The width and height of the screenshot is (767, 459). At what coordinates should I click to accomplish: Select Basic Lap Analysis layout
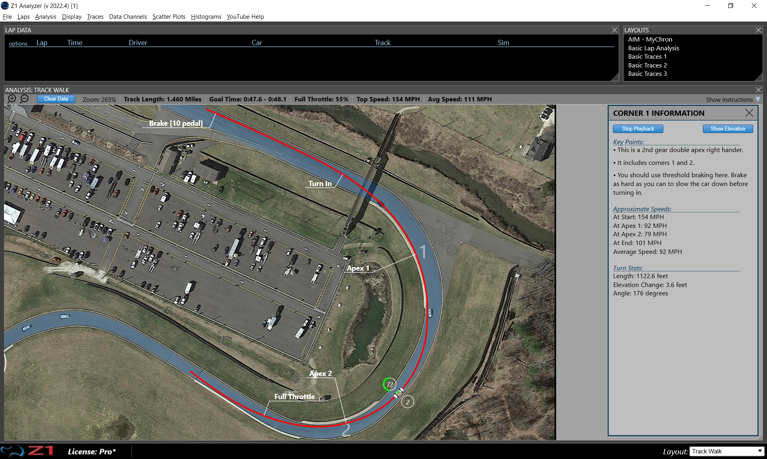(654, 48)
